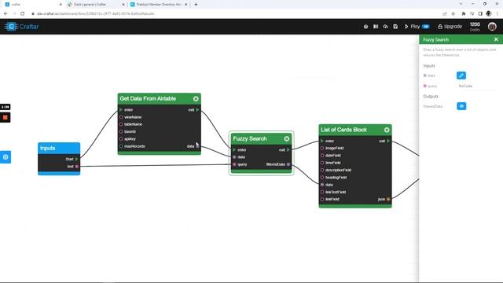Click the imageField port on List of Cards

click(x=322, y=149)
